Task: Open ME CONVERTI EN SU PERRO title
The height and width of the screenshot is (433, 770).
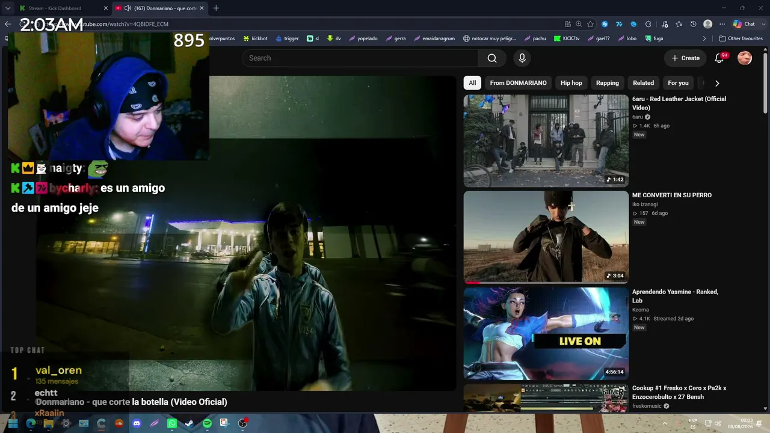Action: 672,195
